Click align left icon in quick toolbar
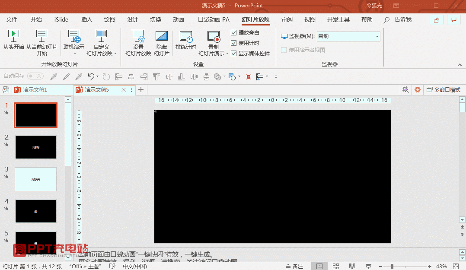This screenshot has height=270, width=466. click(x=119, y=76)
